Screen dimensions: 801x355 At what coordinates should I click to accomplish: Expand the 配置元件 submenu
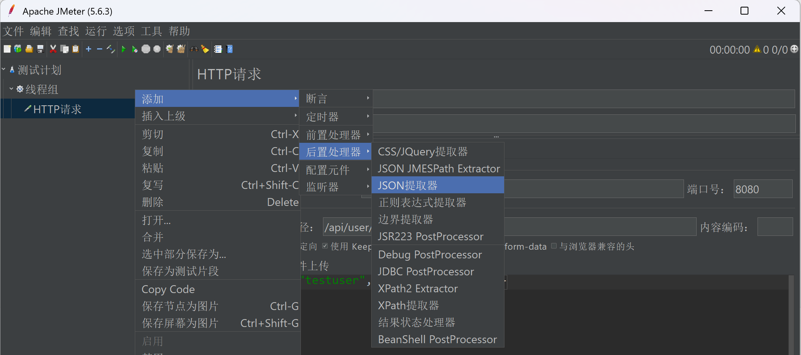[336, 170]
